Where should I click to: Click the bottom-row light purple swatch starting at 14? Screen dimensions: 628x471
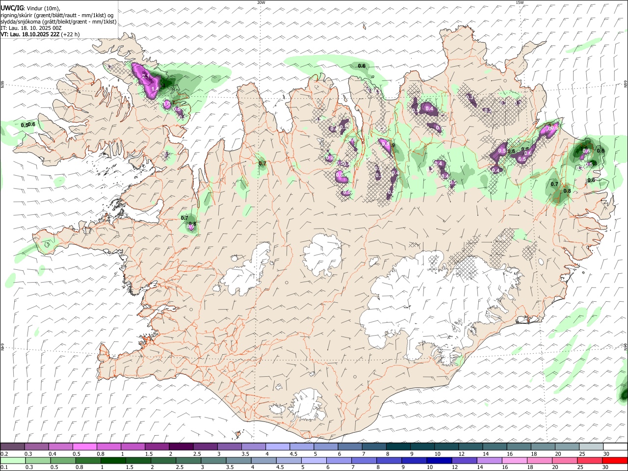tap(489, 461)
